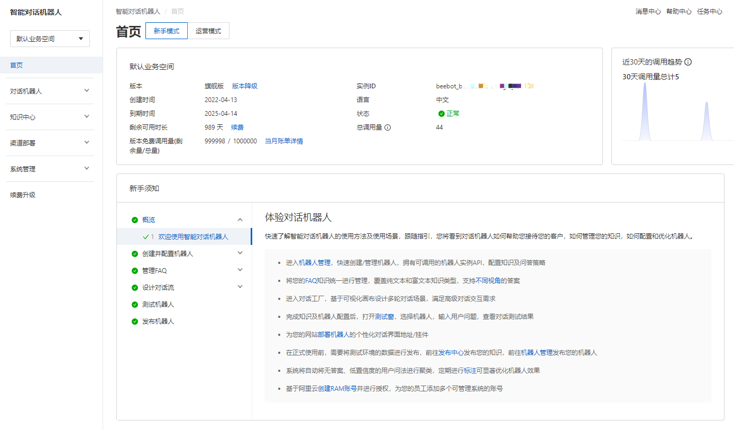
Task: Open the 默认业务空间 workspace dropdown
Action: tap(50, 39)
